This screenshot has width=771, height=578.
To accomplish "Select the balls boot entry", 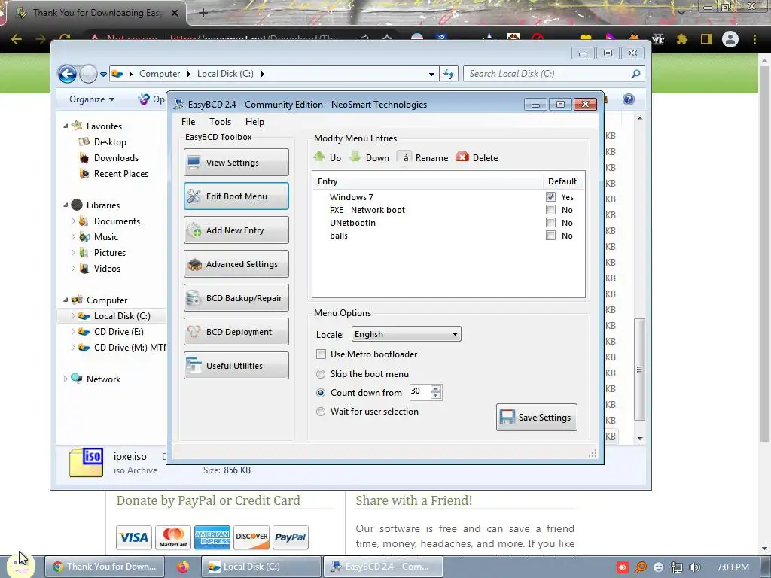I will point(338,236).
